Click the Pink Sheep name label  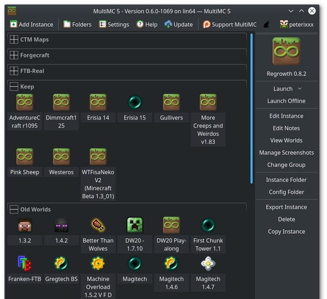coord(25,172)
